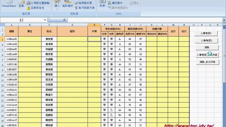
Task: Click inside the formula bar
Action: click(x=145, y=20)
